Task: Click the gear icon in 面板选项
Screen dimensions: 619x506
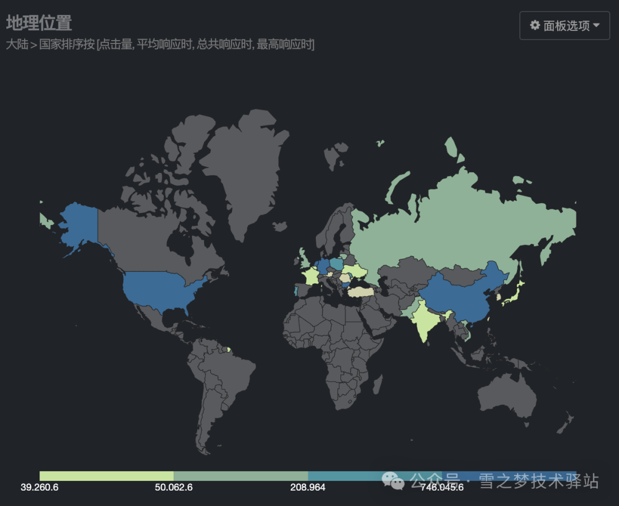Action: (535, 25)
